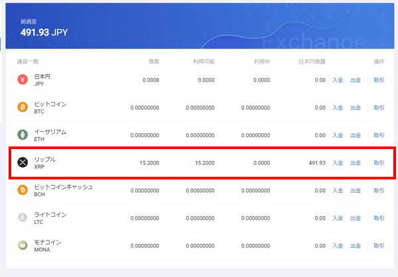The width and height of the screenshot is (398, 277).
Task: Click the red Japanese Yen coin icon
Action: click(x=23, y=80)
